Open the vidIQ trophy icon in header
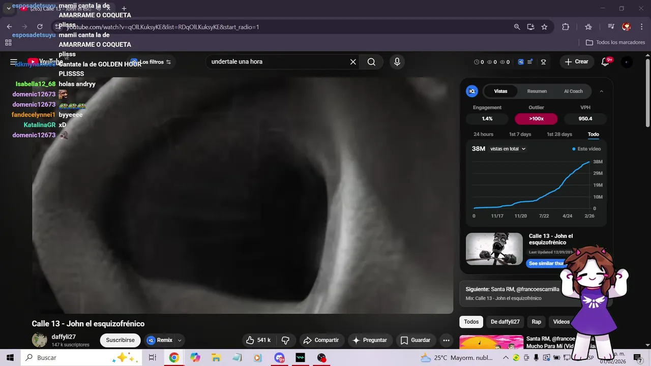The width and height of the screenshot is (651, 366). click(x=543, y=62)
